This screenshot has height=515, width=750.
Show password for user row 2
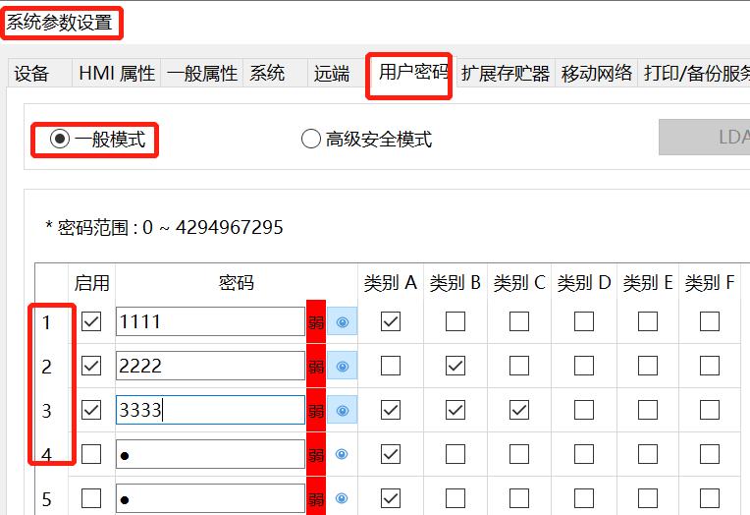click(342, 367)
